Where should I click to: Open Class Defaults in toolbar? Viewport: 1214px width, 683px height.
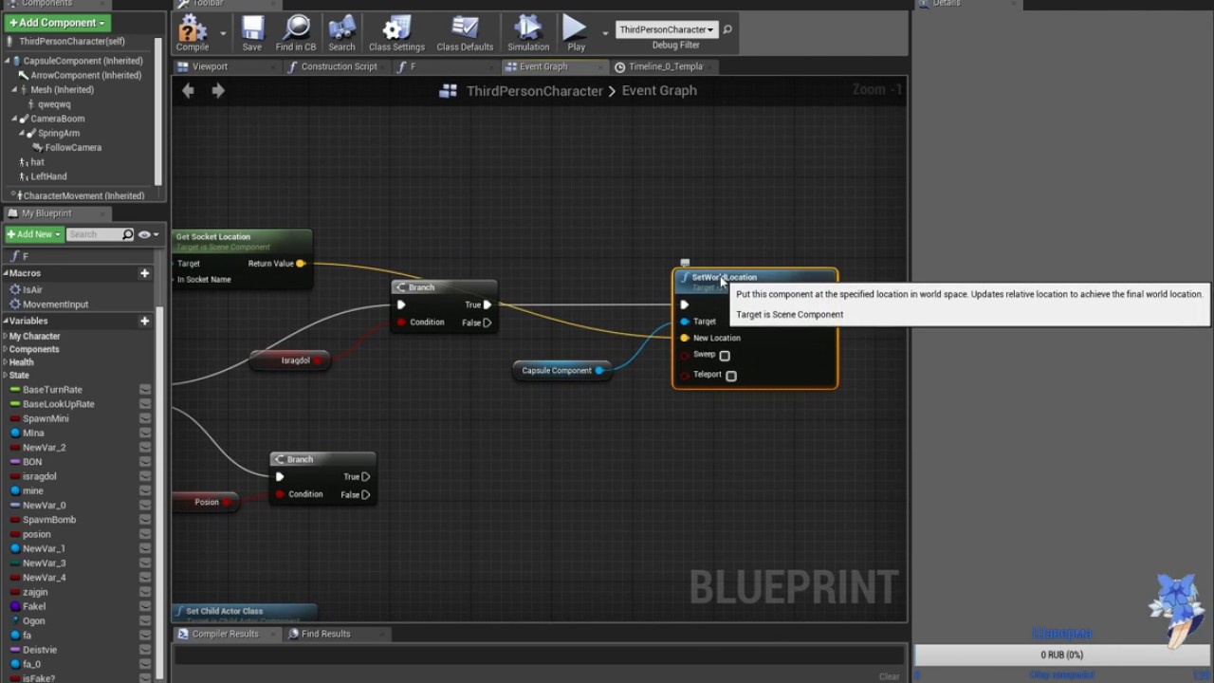pos(465,32)
